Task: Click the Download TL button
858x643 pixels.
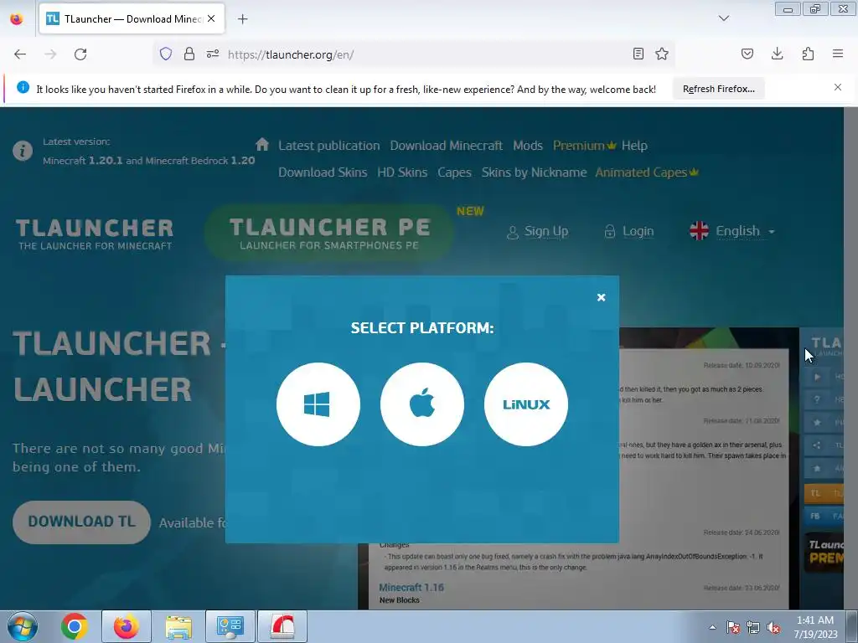Action: (x=81, y=522)
